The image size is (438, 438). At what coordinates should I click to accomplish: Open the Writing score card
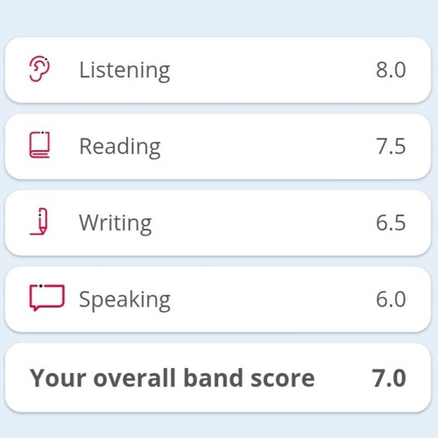pos(218,223)
